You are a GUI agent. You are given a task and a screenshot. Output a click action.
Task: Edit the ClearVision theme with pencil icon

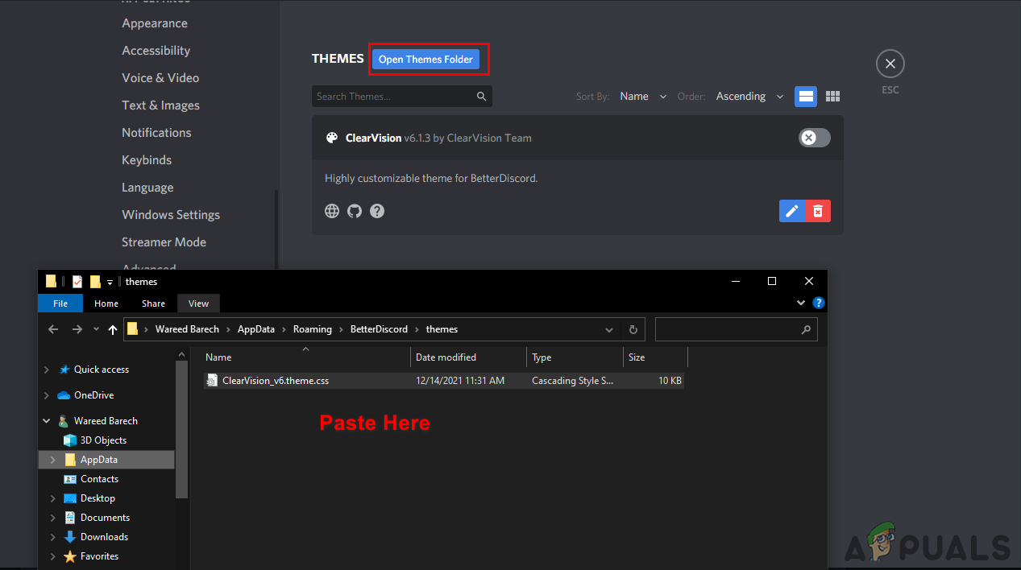(792, 211)
